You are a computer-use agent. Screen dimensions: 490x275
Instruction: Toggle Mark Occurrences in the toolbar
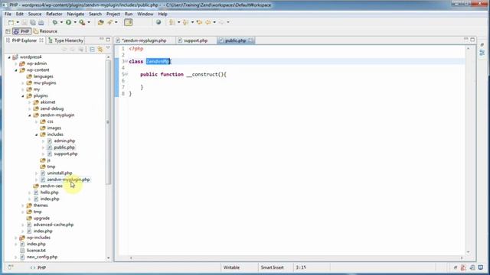click(129, 22)
